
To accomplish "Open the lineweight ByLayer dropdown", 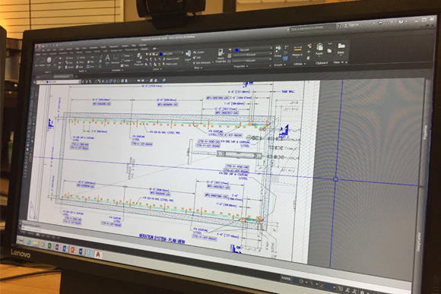I will [252, 55].
